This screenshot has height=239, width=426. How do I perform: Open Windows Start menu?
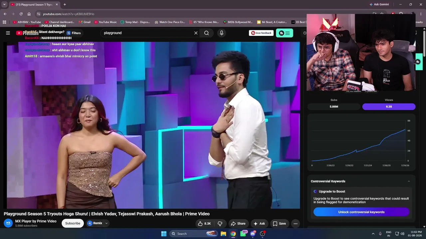click(x=164, y=234)
